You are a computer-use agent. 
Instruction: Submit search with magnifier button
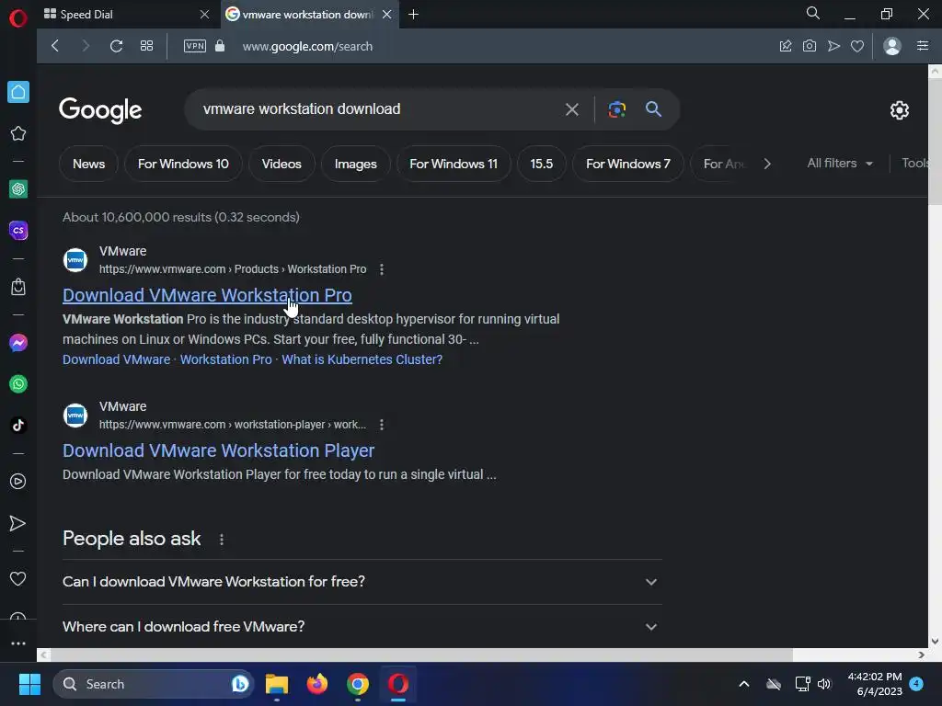(x=654, y=109)
